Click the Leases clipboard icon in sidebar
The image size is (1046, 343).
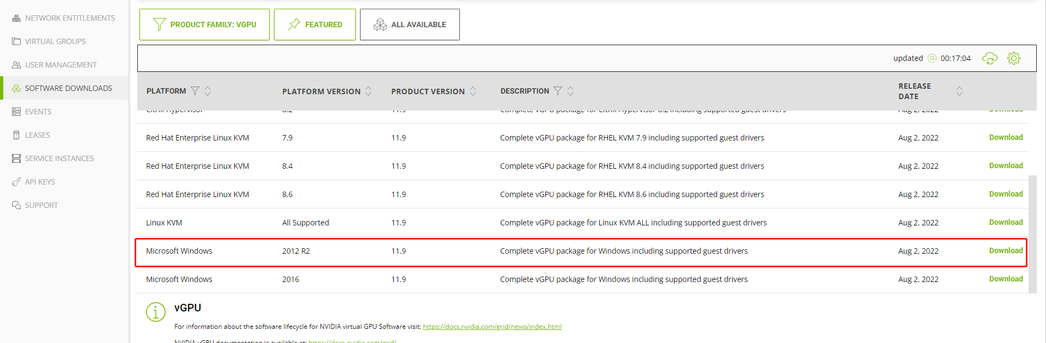(16, 135)
